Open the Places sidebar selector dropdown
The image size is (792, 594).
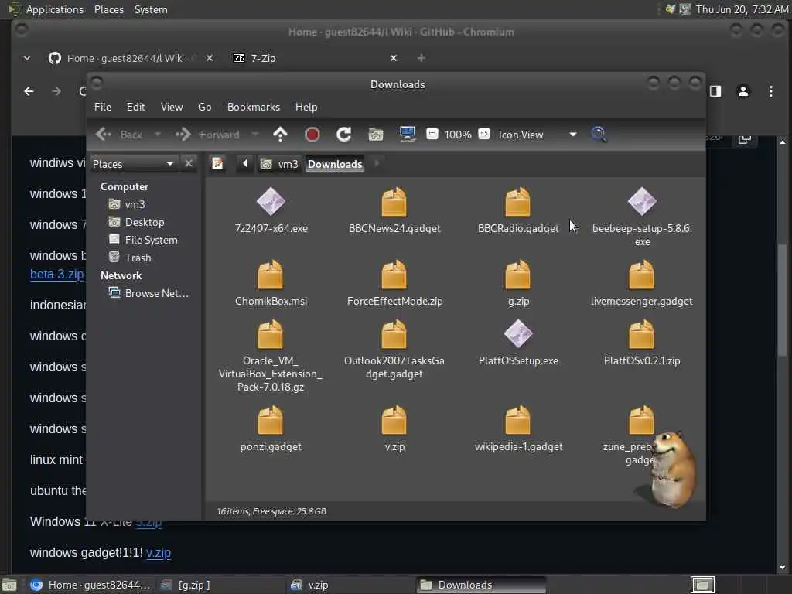tap(133, 164)
